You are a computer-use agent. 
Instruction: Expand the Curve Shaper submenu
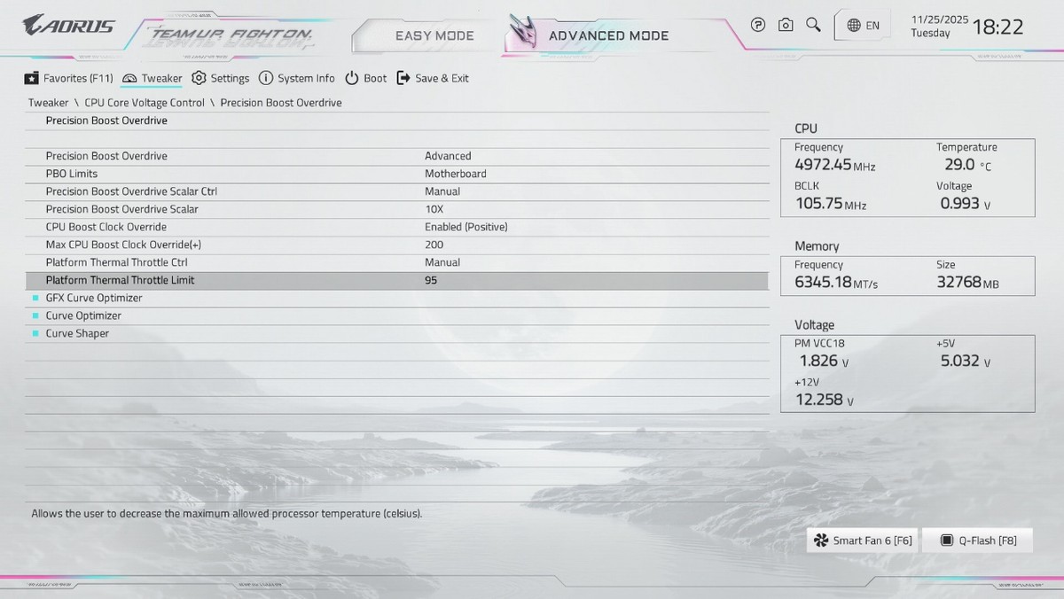[x=77, y=333]
